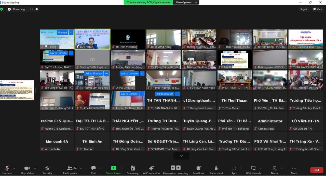Open the More menu in toolbar
Screen dimensions: 326x176
pyautogui.click(x=294, y=168)
